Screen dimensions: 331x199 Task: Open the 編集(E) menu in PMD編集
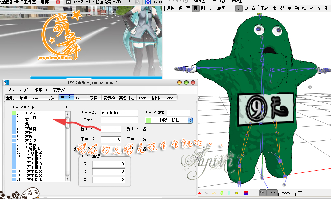[41, 90]
